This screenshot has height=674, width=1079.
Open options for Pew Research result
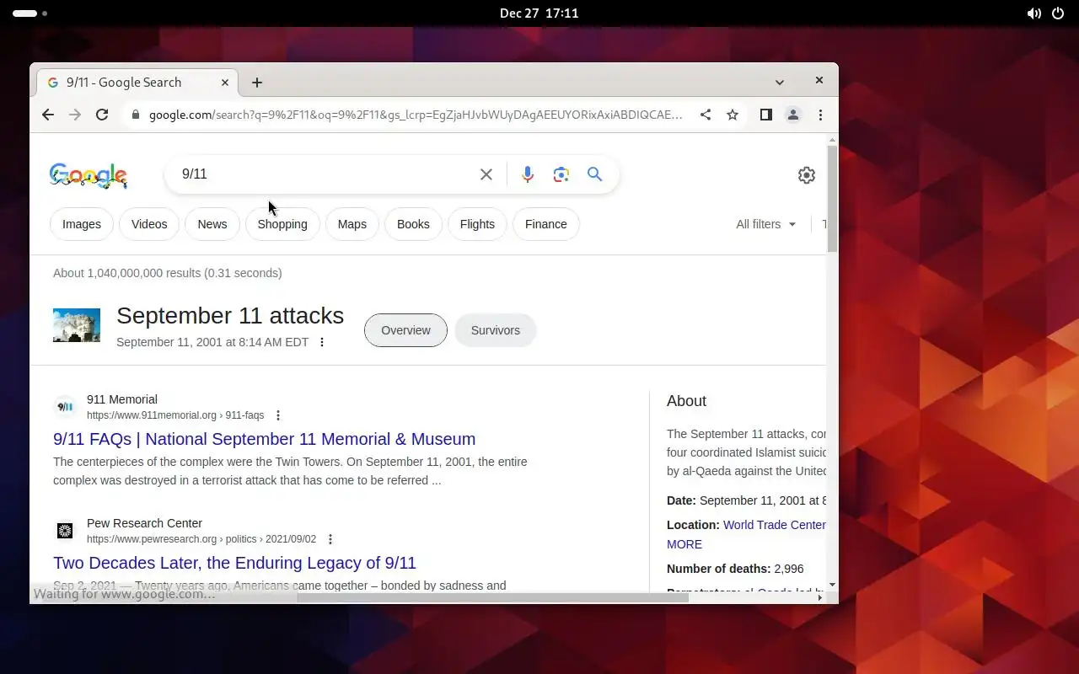coord(330,539)
